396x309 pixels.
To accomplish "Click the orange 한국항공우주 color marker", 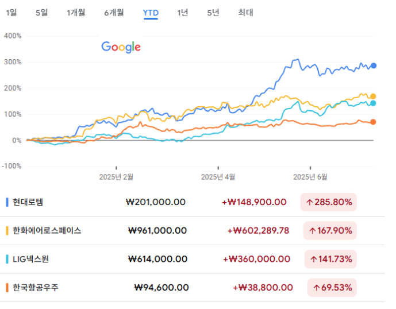I will coord(7,288).
